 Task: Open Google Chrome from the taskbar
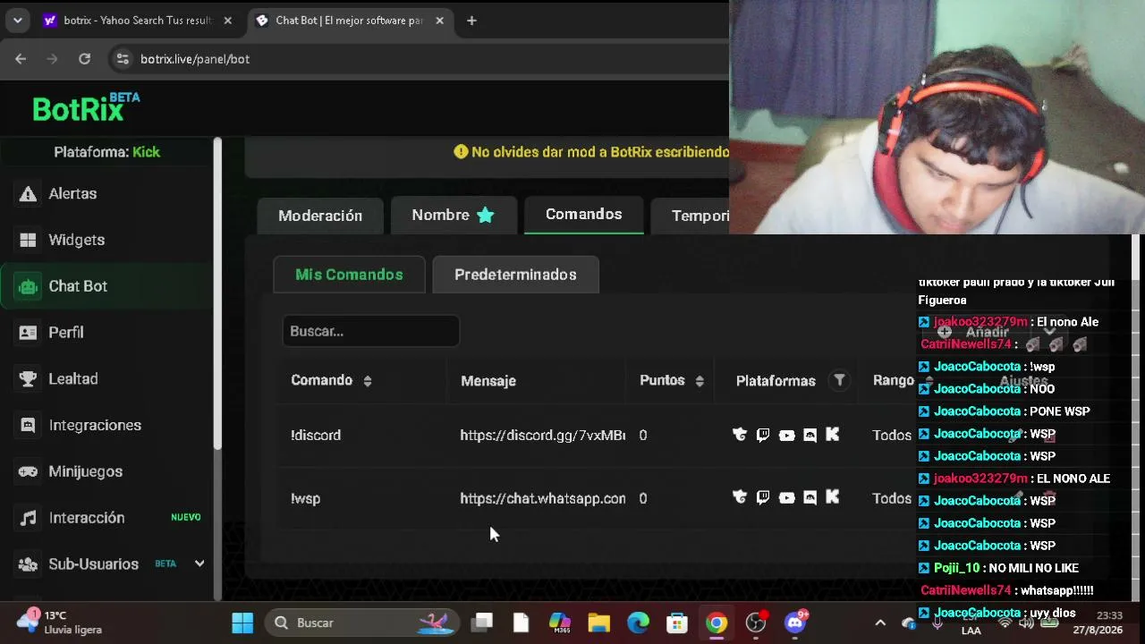[x=717, y=623]
